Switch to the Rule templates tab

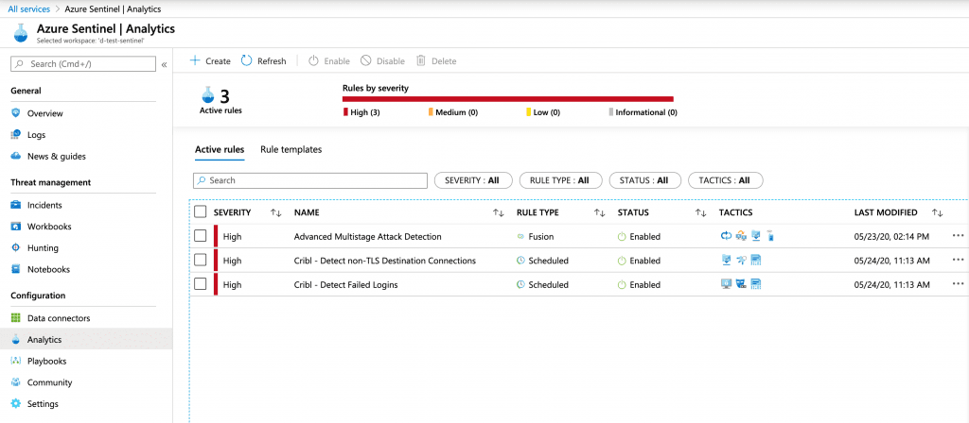click(291, 149)
